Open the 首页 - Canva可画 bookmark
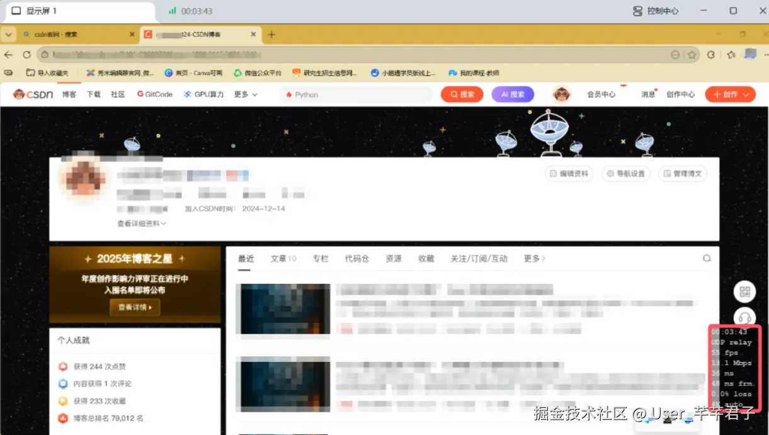Viewport: 769px width, 435px height. click(x=193, y=73)
